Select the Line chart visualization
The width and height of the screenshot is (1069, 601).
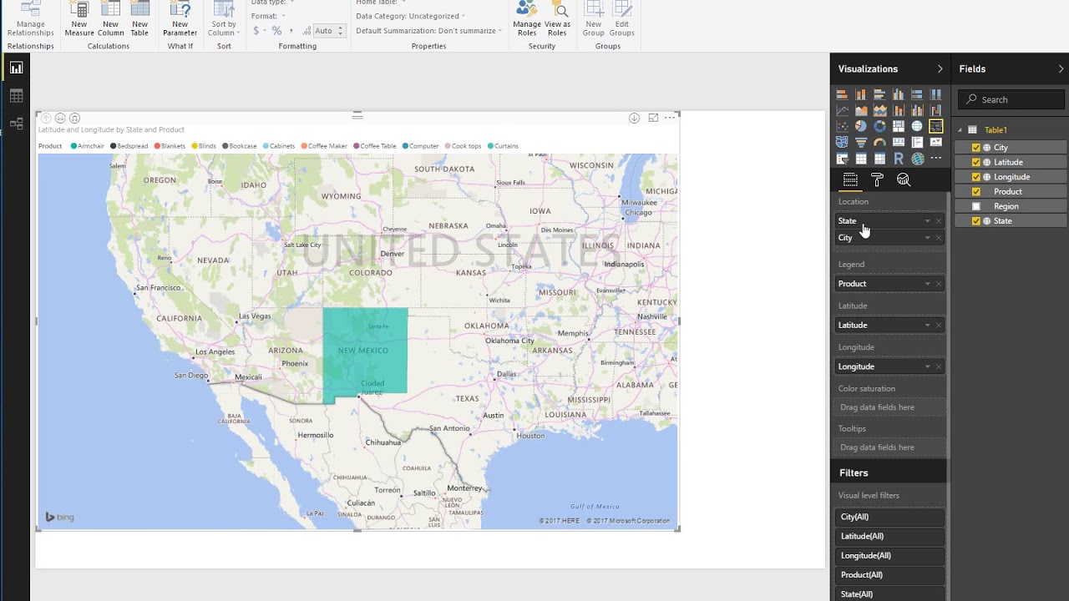pyautogui.click(x=842, y=110)
